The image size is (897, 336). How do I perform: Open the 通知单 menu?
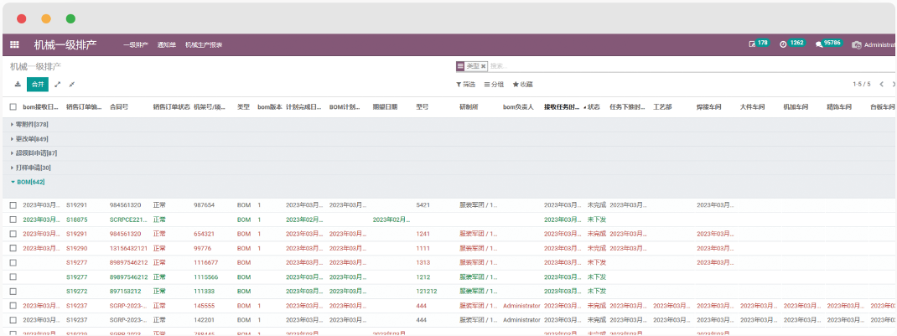coord(166,44)
